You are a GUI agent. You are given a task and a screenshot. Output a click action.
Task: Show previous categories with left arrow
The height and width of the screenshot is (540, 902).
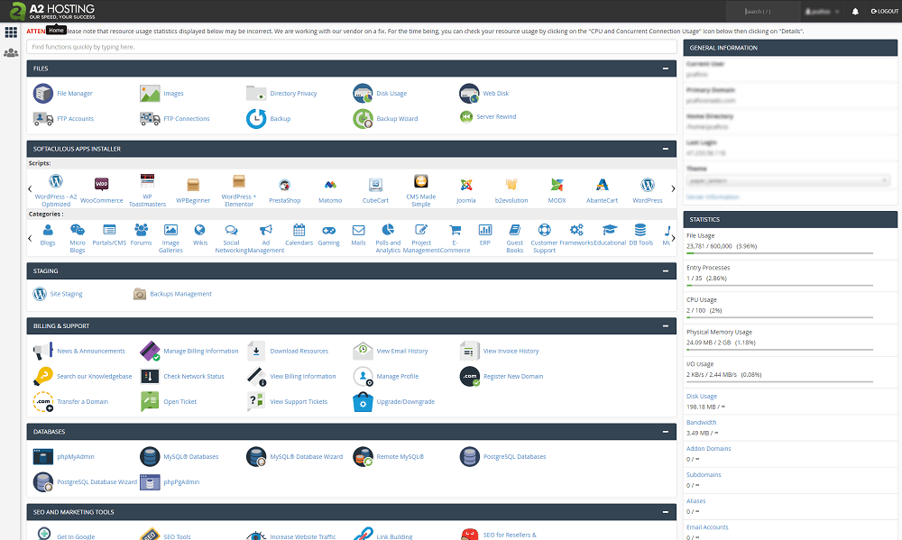point(30,237)
